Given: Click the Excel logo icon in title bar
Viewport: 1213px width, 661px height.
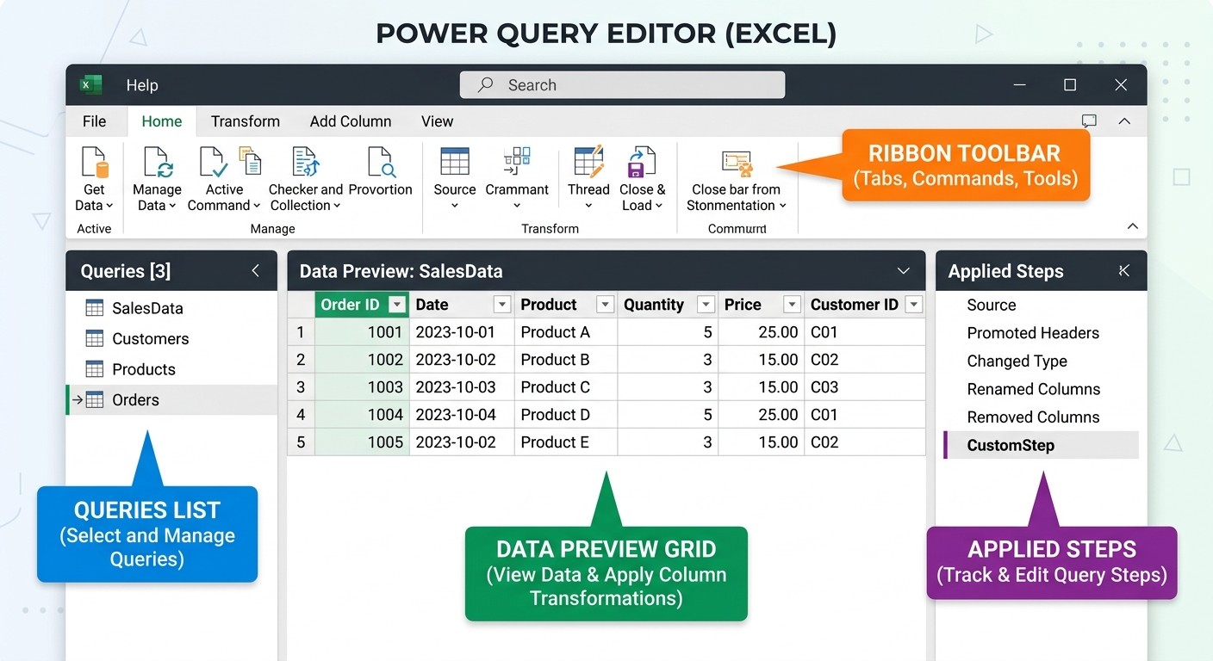Looking at the screenshot, I should coord(90,84).
